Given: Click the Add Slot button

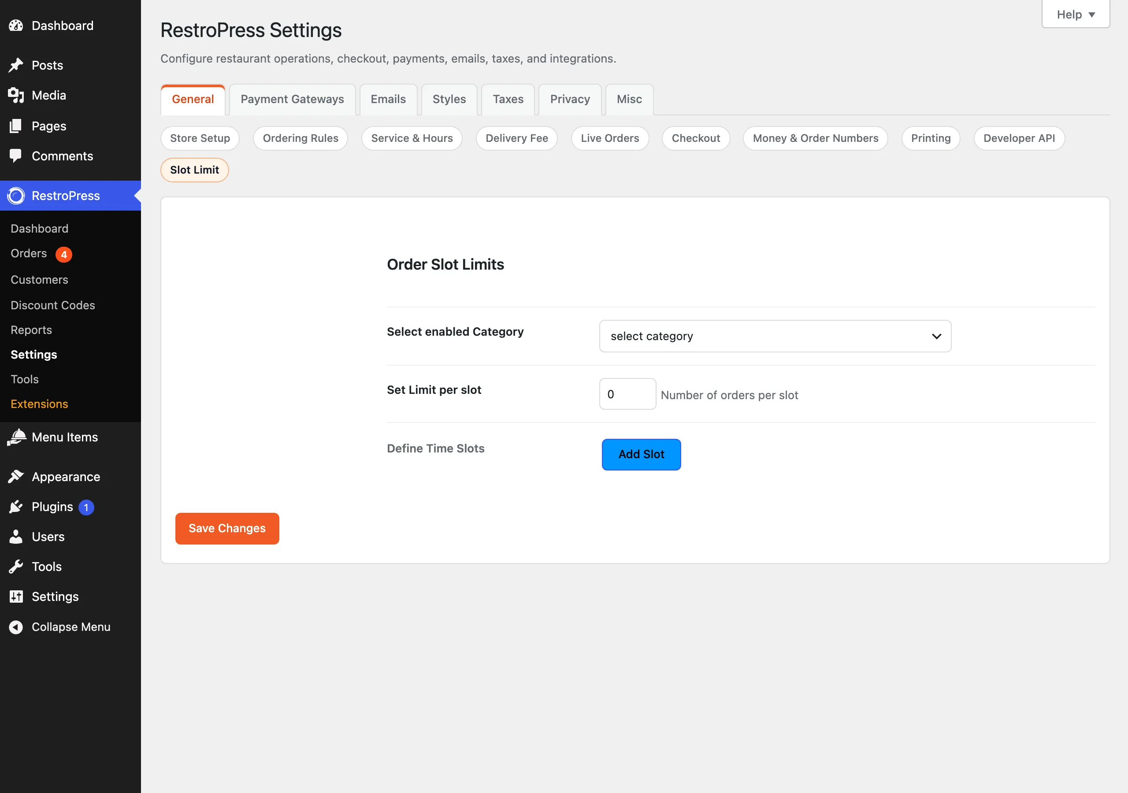Looking at the screenshot, I should 641,455.
